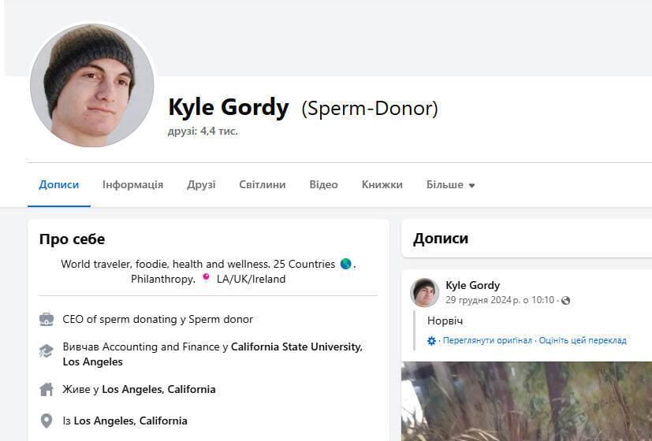
Task: Click the location pin hometown icon
Action: coord(47,421)
